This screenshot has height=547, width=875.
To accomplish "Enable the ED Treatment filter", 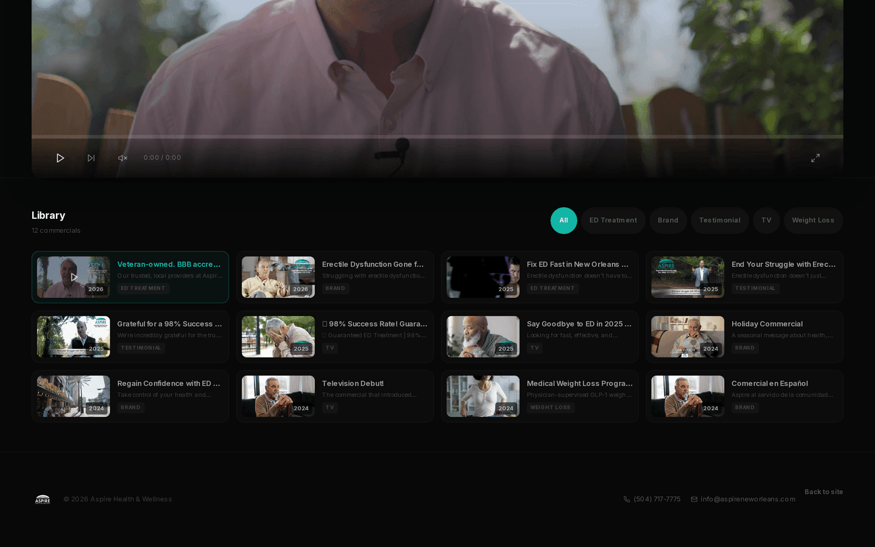I will coord(613,221).
